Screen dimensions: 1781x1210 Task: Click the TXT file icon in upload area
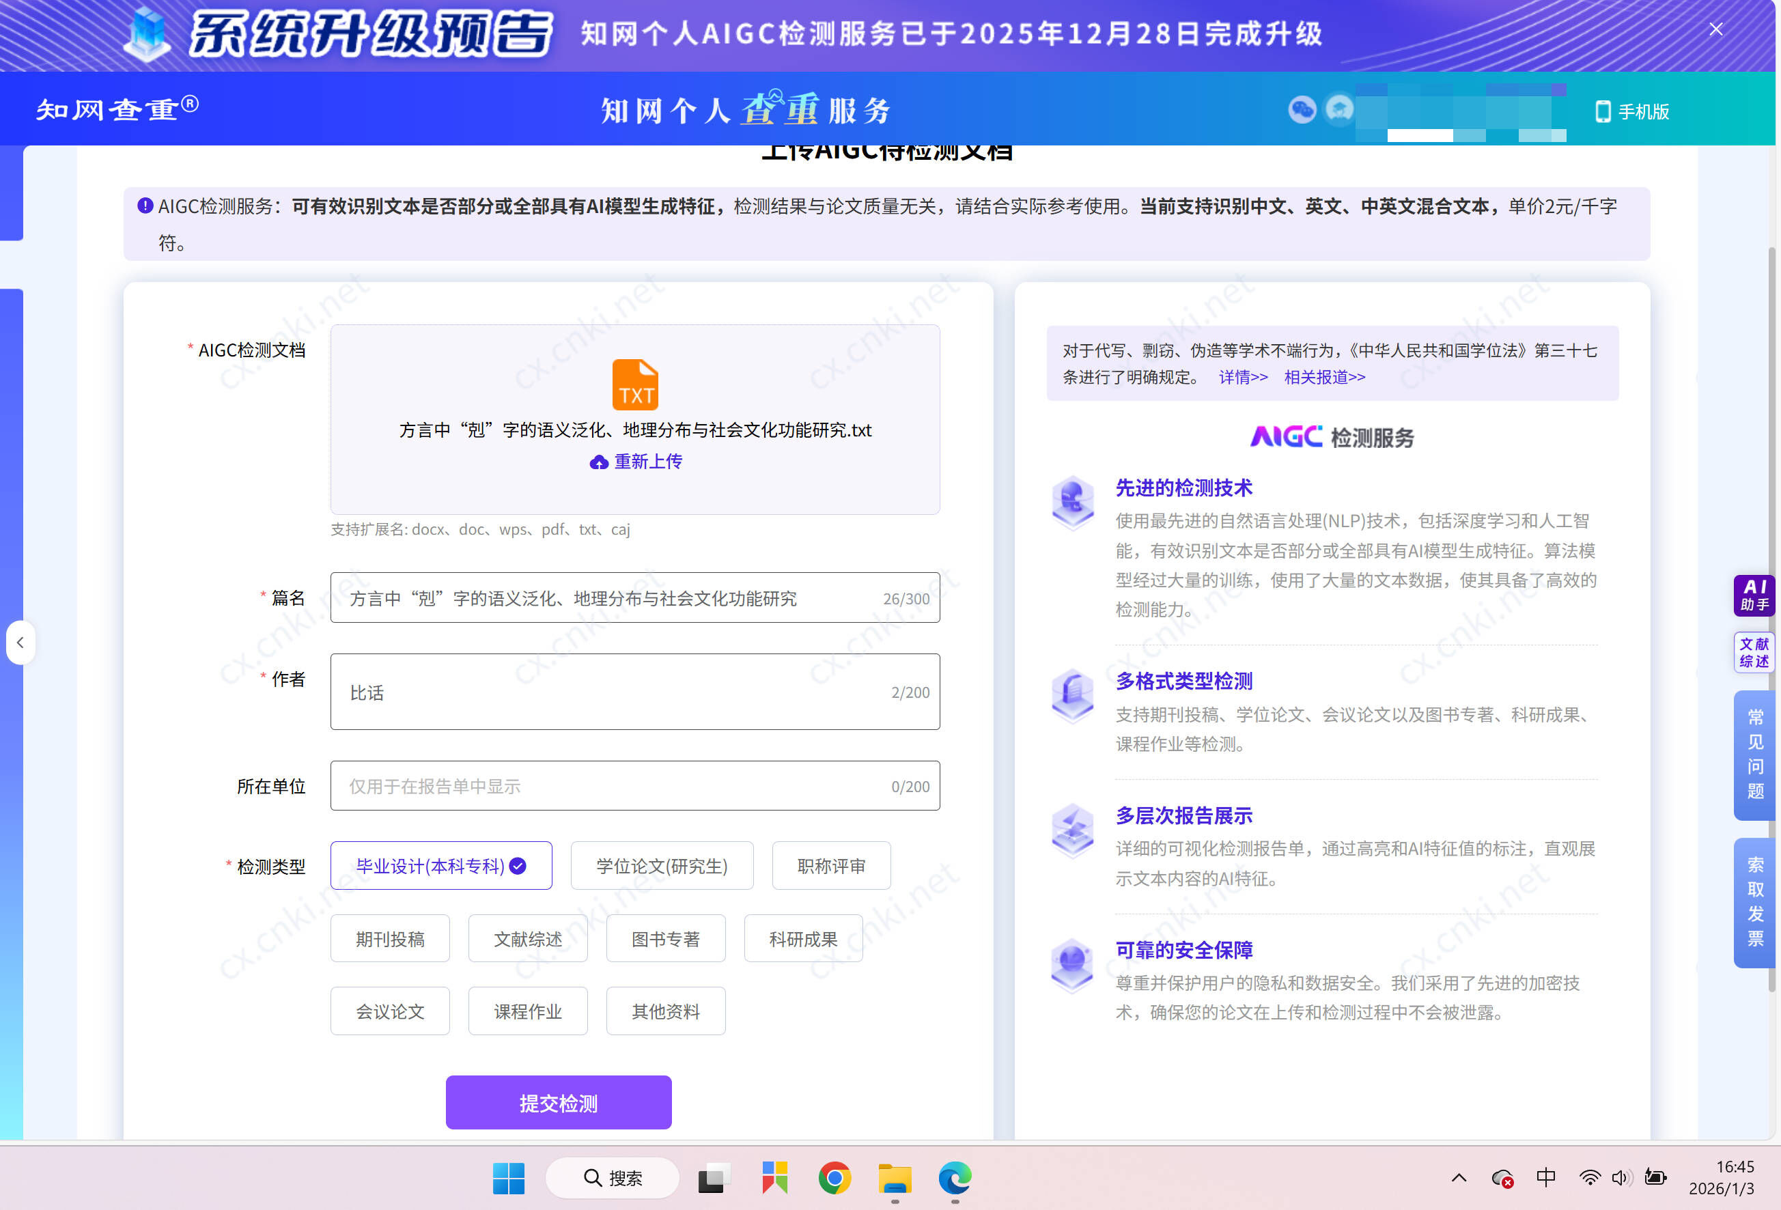pyautogui.click(x=634, y=384)
